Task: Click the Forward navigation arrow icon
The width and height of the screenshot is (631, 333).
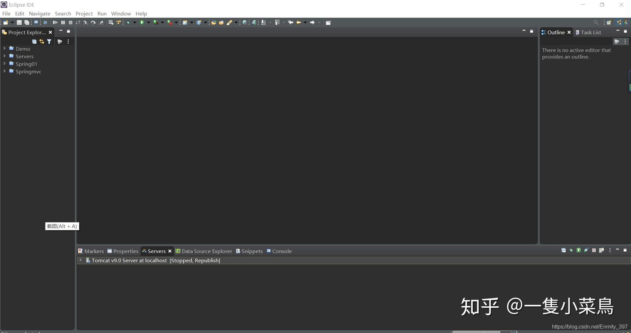Action: pos(312,23)
